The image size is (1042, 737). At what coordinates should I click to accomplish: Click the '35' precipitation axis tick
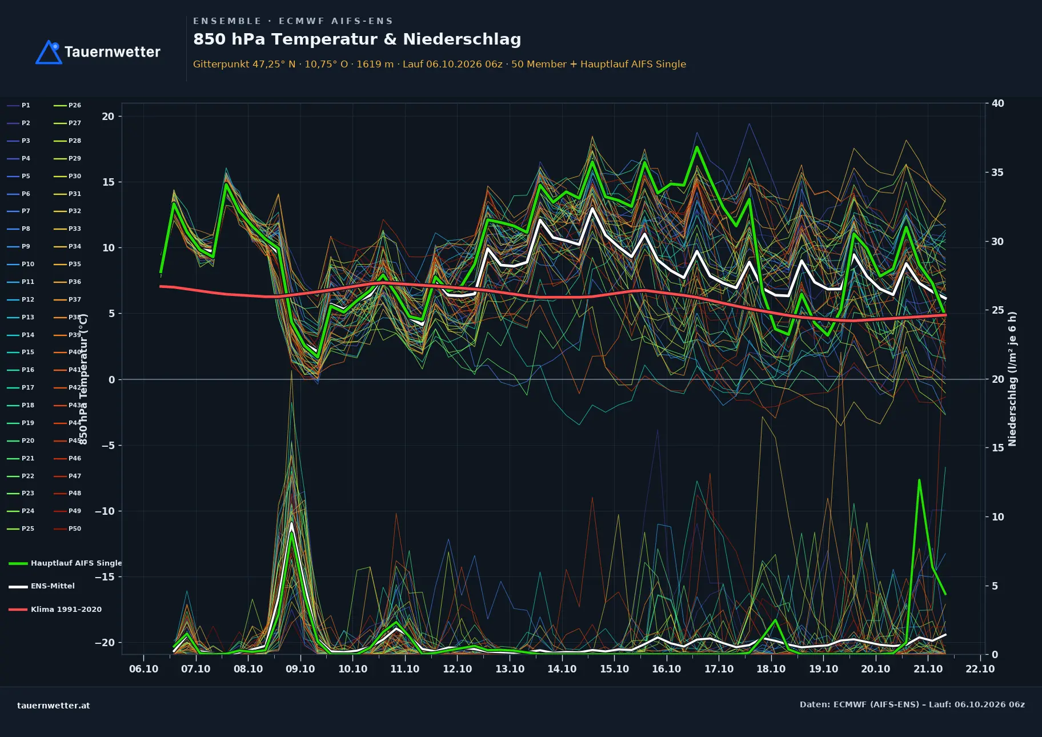(998, 173)
